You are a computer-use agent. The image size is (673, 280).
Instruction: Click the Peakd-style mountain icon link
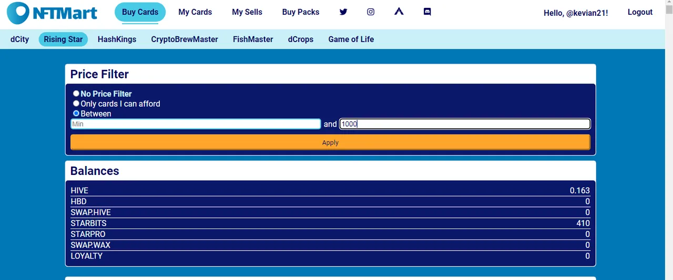pos(399,12)
